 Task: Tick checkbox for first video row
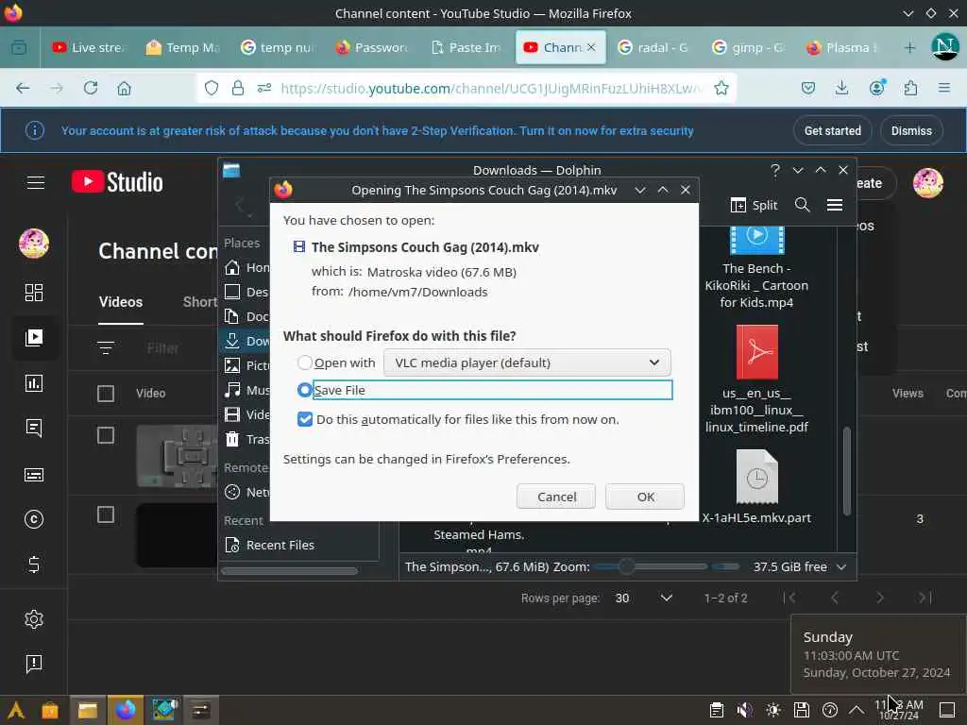tap(106, 435)
